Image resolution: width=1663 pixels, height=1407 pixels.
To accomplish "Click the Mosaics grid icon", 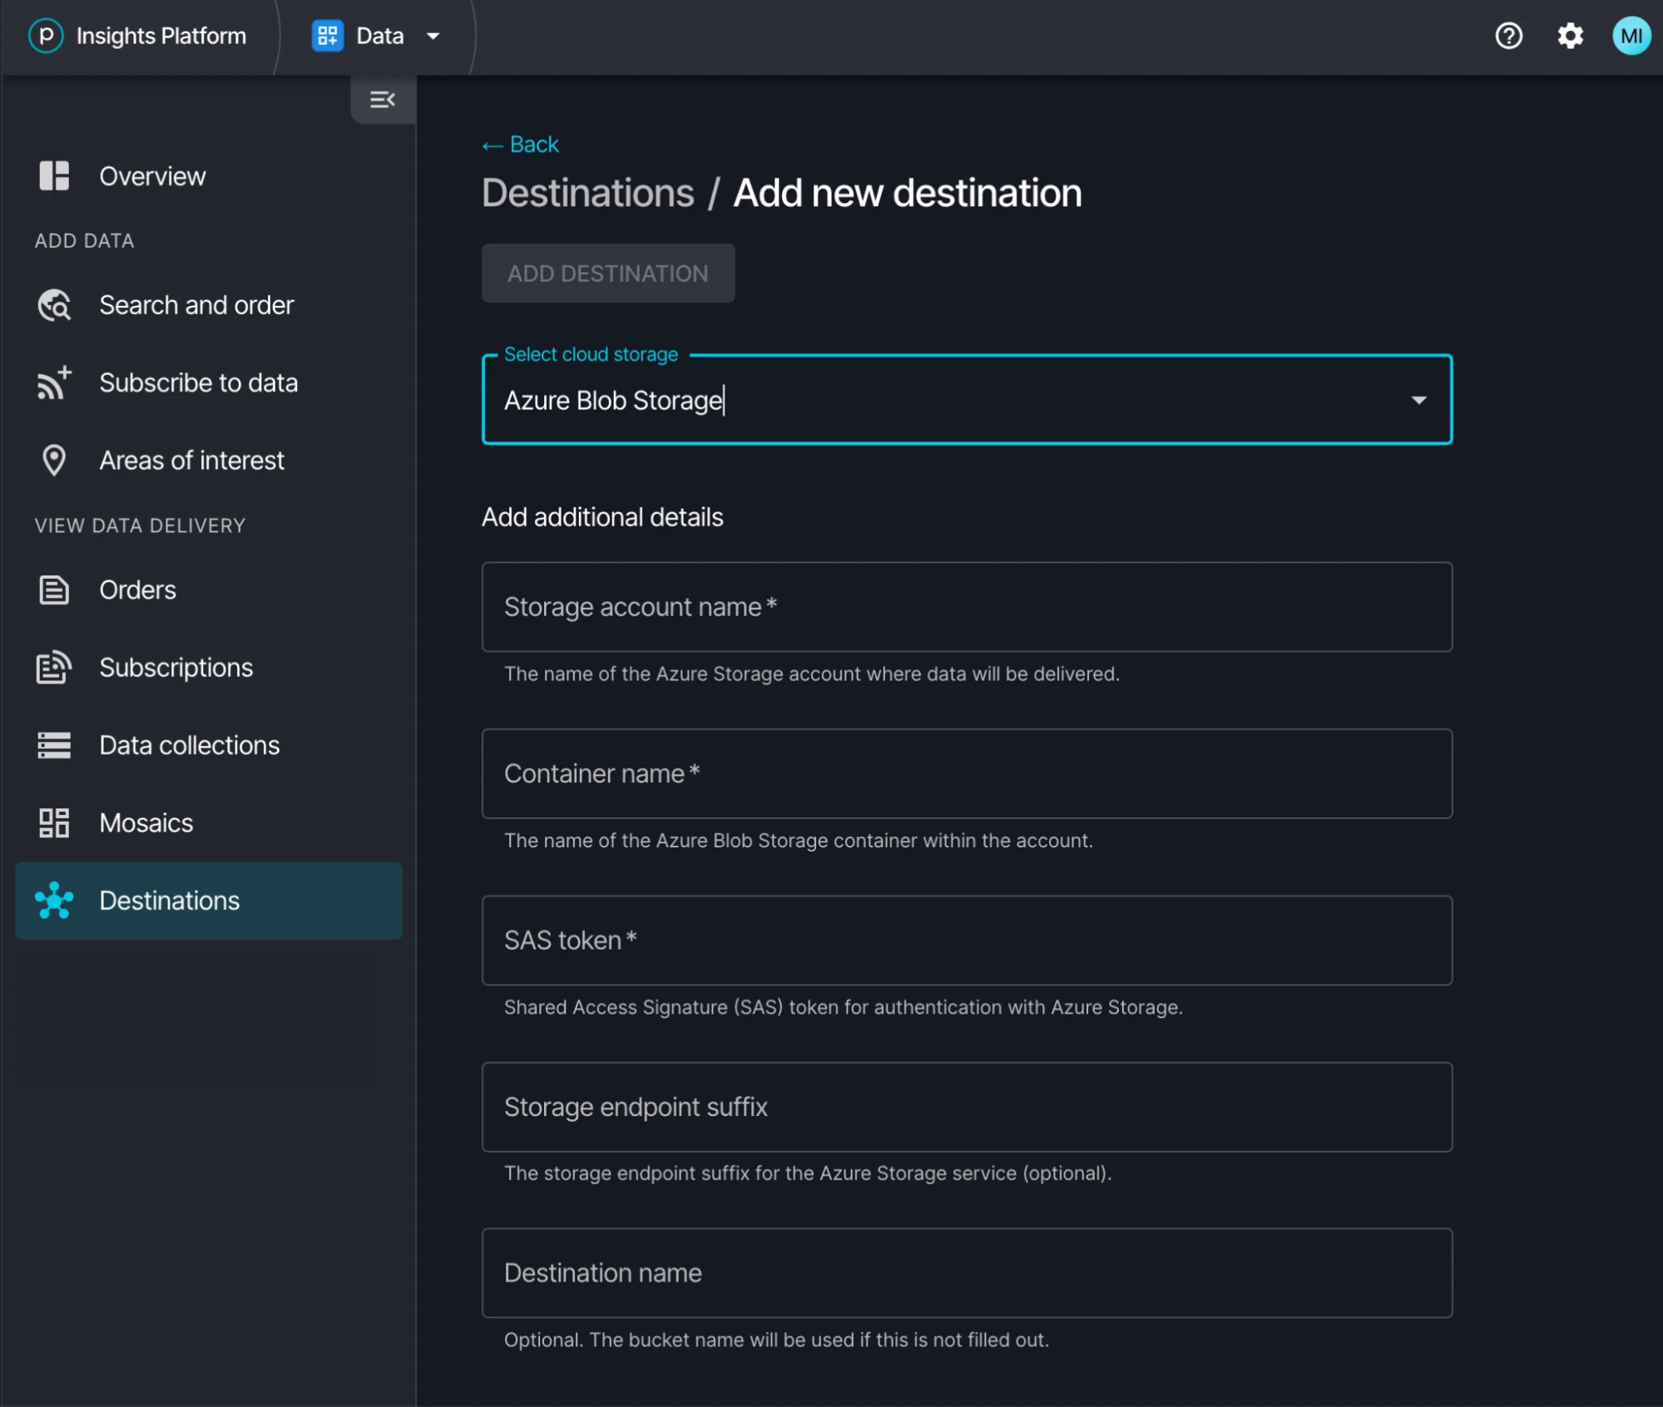I will click(54, 822).
